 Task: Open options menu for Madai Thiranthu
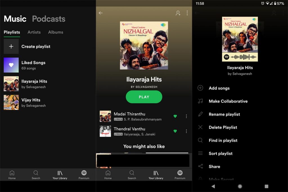(186, 116)
